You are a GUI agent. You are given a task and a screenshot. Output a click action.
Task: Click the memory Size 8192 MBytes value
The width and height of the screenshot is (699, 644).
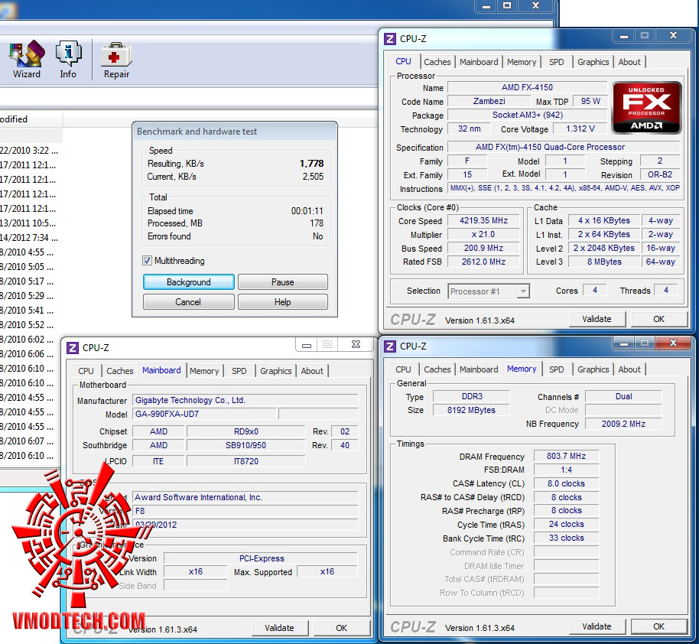click(471, 410)
